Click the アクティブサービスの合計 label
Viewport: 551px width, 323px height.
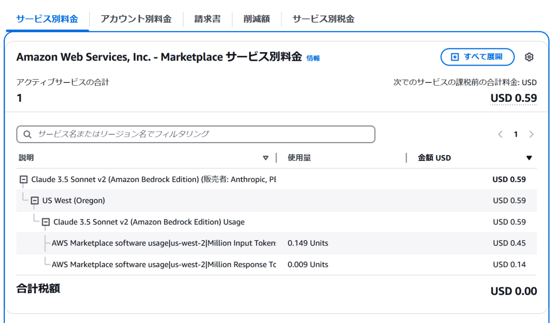63,82
